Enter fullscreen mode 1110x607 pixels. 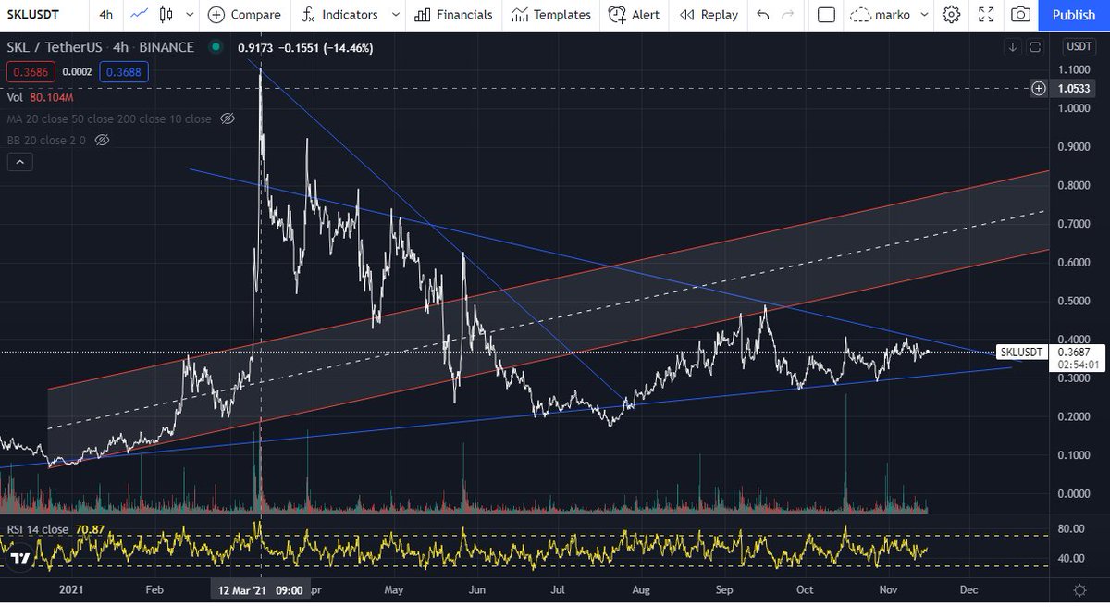click(986, 15)
